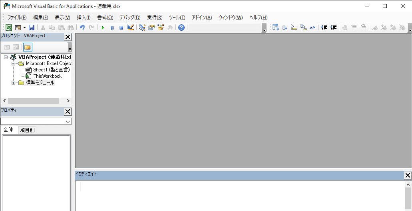This screenshot has width=412, height=211.
Task: Open the insert object dropdown arrow
Action: click(24, 28)
